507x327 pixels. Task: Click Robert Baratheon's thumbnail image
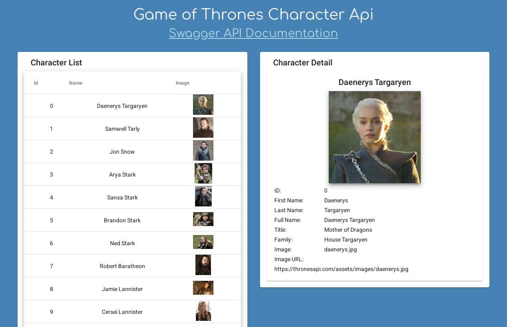tap(203, 265)
